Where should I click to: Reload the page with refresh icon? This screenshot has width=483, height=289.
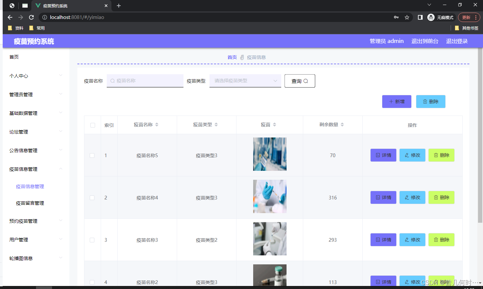[31, 17]
